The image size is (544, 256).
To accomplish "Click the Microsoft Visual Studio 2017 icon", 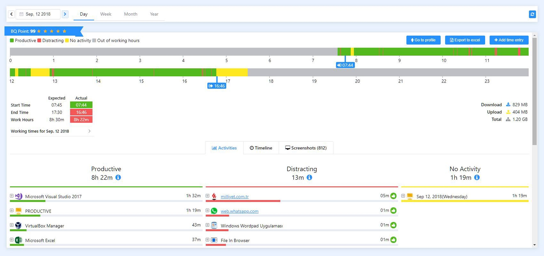I will tap(19, 196).
